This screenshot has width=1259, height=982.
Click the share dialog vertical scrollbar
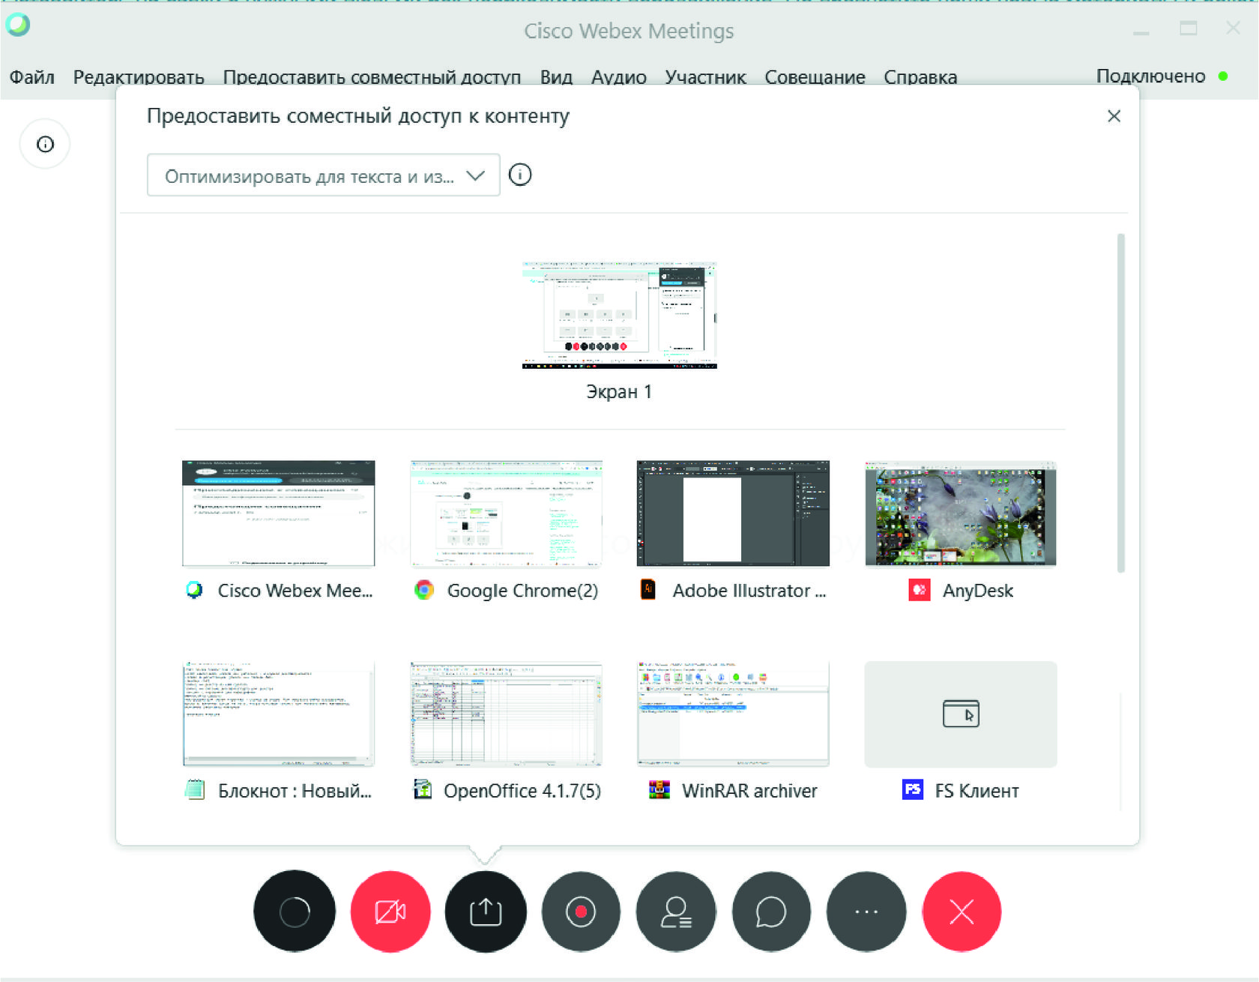click(x=1121, y=403)
